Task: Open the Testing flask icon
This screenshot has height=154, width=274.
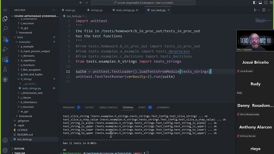Action: tap(5, 69)
